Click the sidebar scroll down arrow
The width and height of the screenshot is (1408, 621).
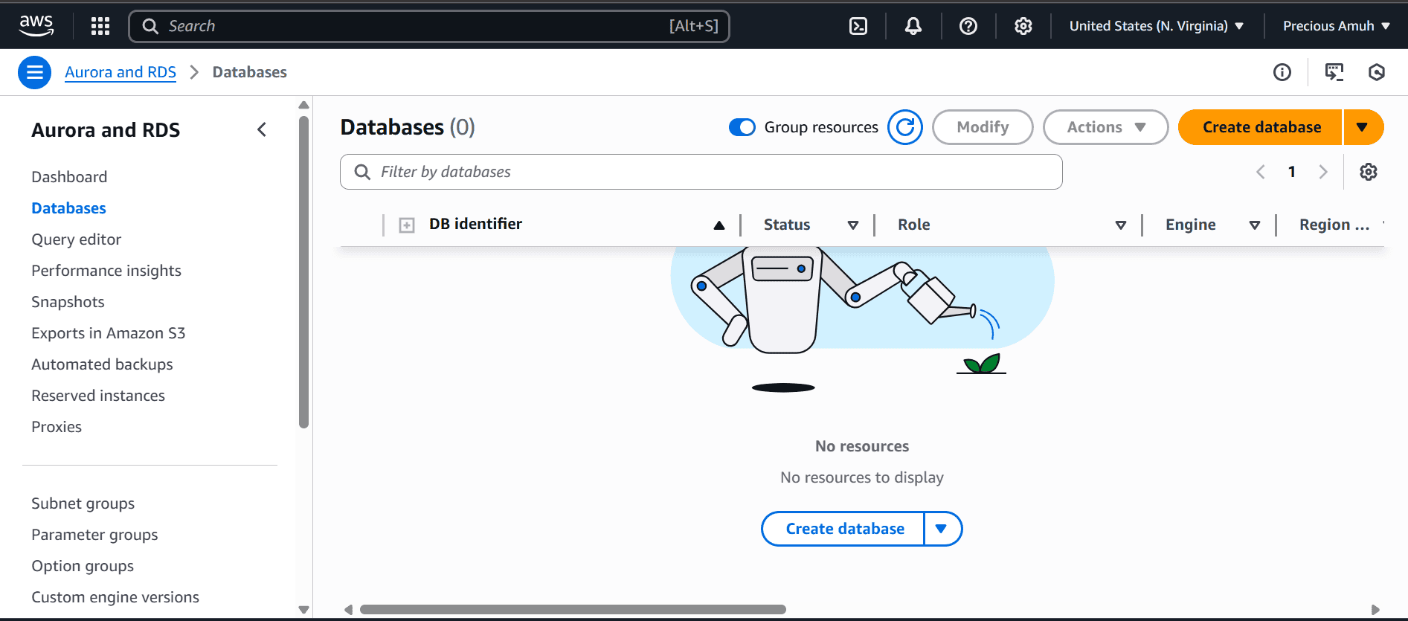pos(303,610)
